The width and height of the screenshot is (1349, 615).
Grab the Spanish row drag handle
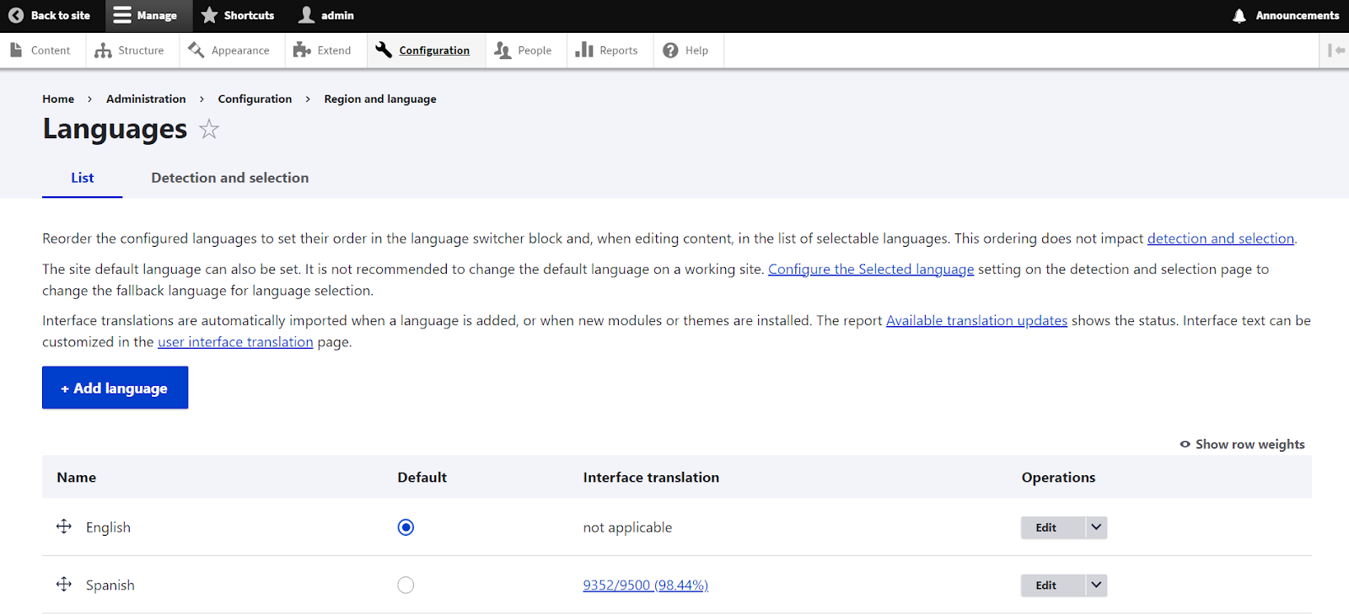pos(64,584)
